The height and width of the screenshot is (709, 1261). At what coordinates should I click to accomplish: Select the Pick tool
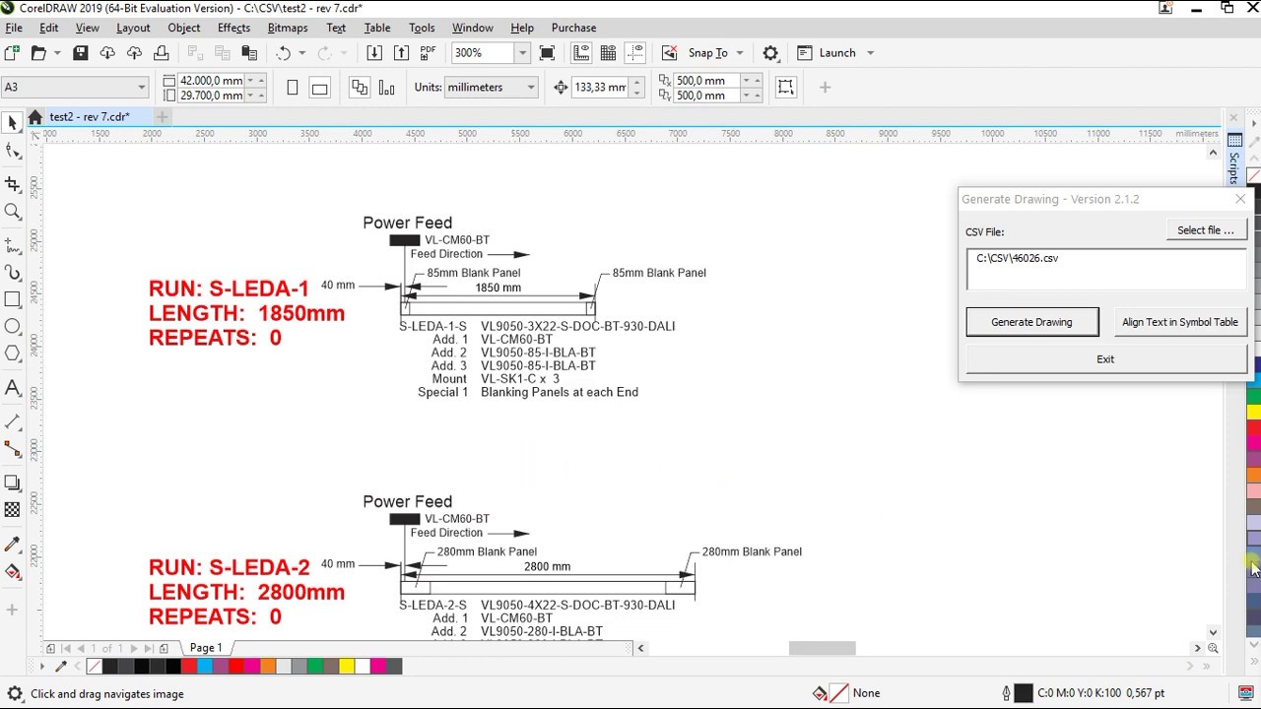(x=12, y=122)
